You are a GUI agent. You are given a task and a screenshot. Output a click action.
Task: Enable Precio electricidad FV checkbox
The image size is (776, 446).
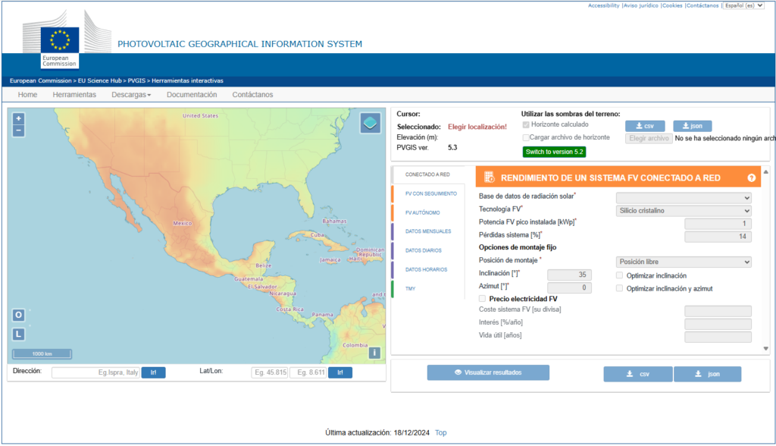(x=482, y=299)
